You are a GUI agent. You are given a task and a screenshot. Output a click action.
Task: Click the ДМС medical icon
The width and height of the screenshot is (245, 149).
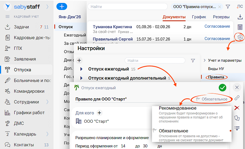pos(8,123)
